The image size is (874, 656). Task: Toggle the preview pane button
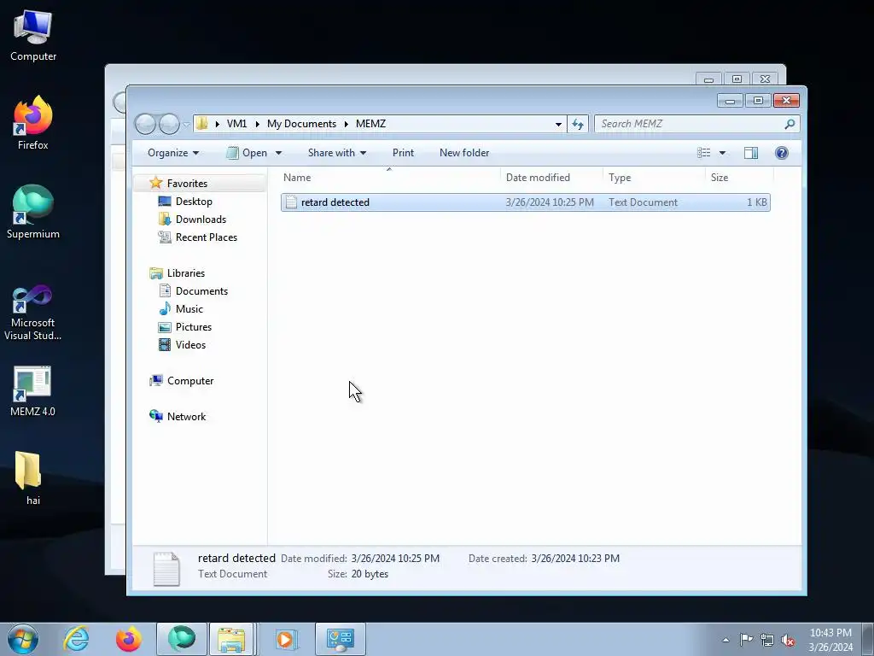[x=751, y=153]
